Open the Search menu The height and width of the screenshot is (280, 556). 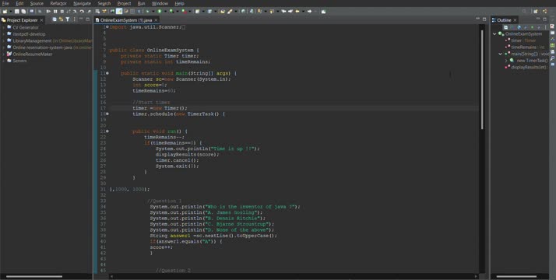pyautogui.click(x=104, y=4)
